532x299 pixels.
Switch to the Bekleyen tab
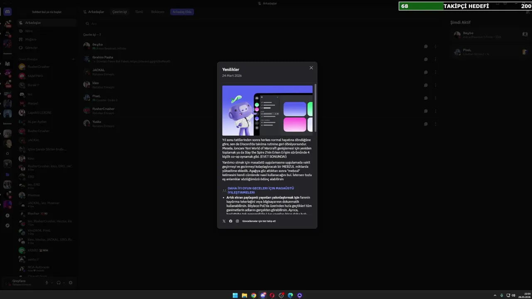click(158, 12)
